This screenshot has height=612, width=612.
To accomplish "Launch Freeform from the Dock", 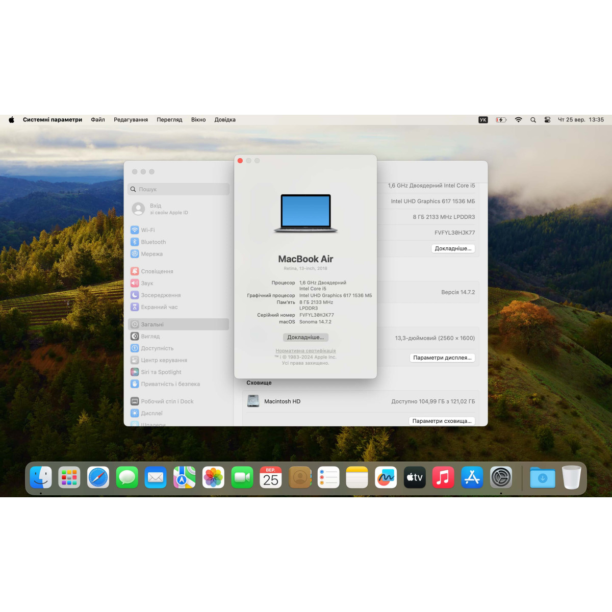I will tap(386, 478).
